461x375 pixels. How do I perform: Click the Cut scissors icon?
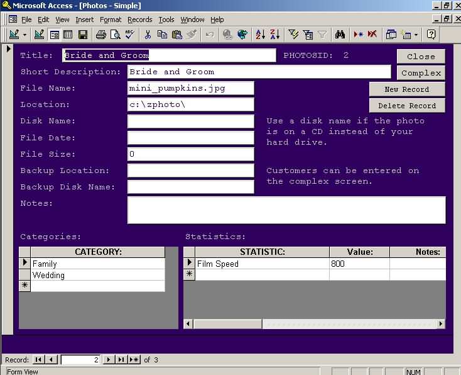pyautogui.click(x=148, y=35)
